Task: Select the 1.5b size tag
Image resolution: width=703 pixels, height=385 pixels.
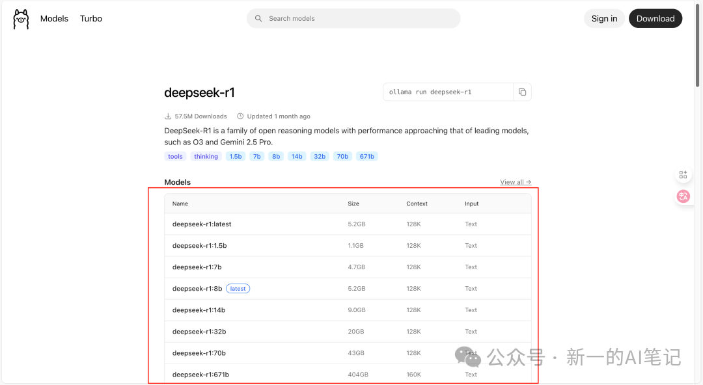Action: [236, 157]
